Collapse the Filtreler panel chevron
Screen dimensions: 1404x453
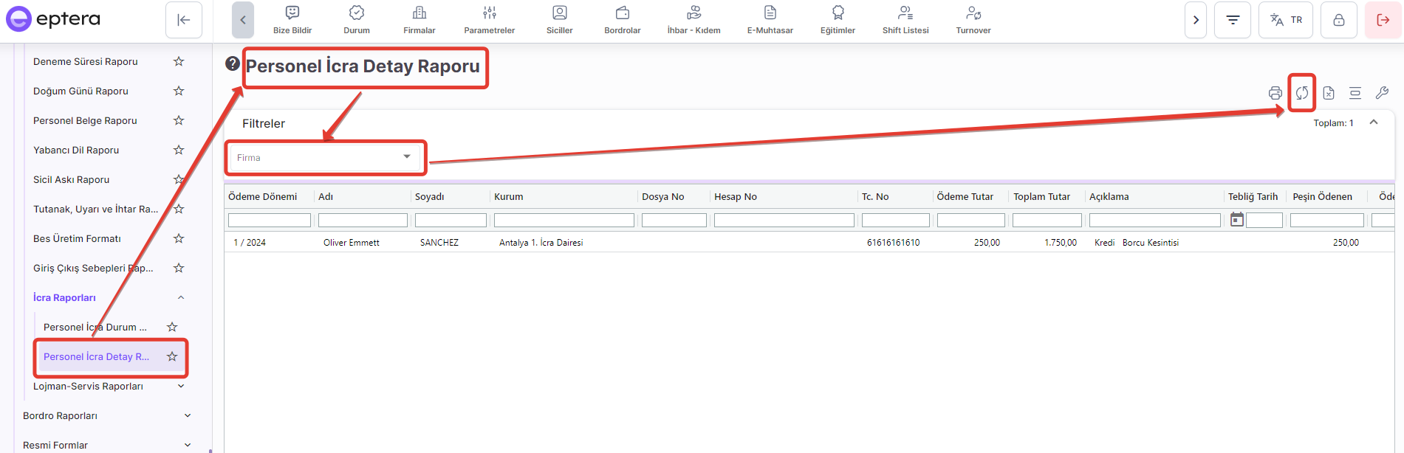(x=1374, y=122)
